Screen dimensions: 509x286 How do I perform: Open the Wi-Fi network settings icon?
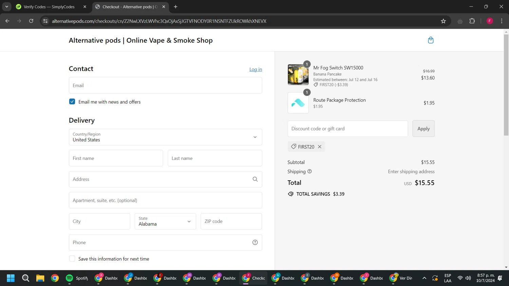click(x=460, y=278)
